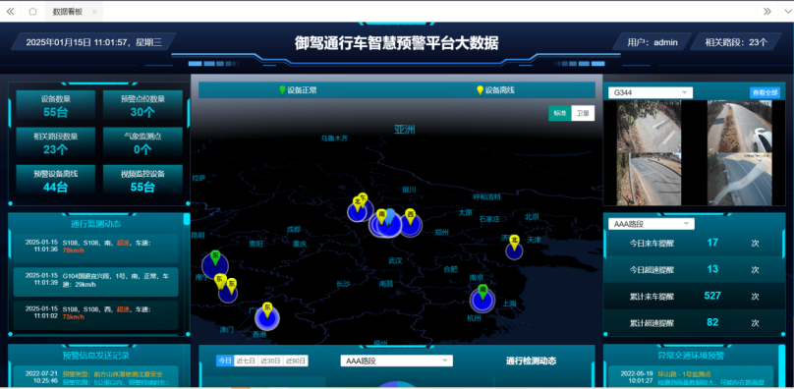Select the yellow 南 marker in central cluster
The image size is (794, 389).
pos(382,217)
